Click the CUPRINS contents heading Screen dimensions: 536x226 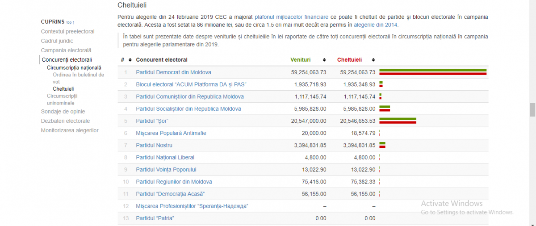(x=53, y=22)
